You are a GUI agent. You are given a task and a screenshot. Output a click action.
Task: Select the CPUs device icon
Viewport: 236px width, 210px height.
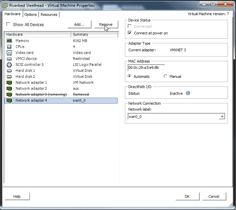coord(9,47)
